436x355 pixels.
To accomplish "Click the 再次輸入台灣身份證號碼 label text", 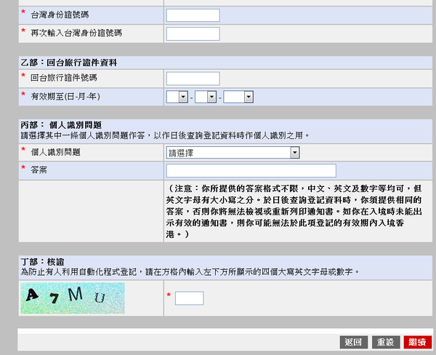I will (x=71, y=33).
